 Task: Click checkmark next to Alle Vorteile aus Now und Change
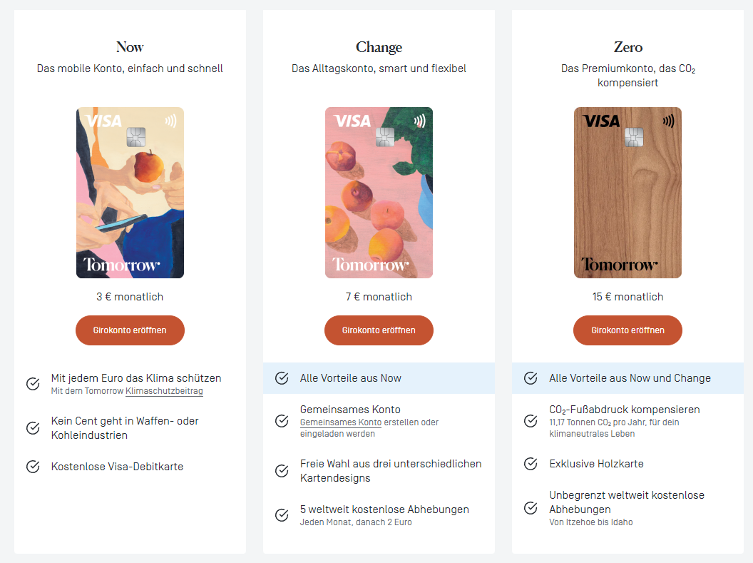(531, 378)
